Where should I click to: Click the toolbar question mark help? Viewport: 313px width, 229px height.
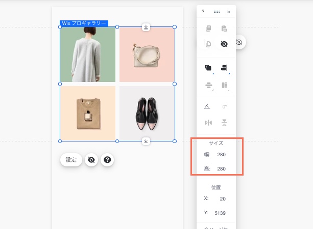tap(203, 12)
